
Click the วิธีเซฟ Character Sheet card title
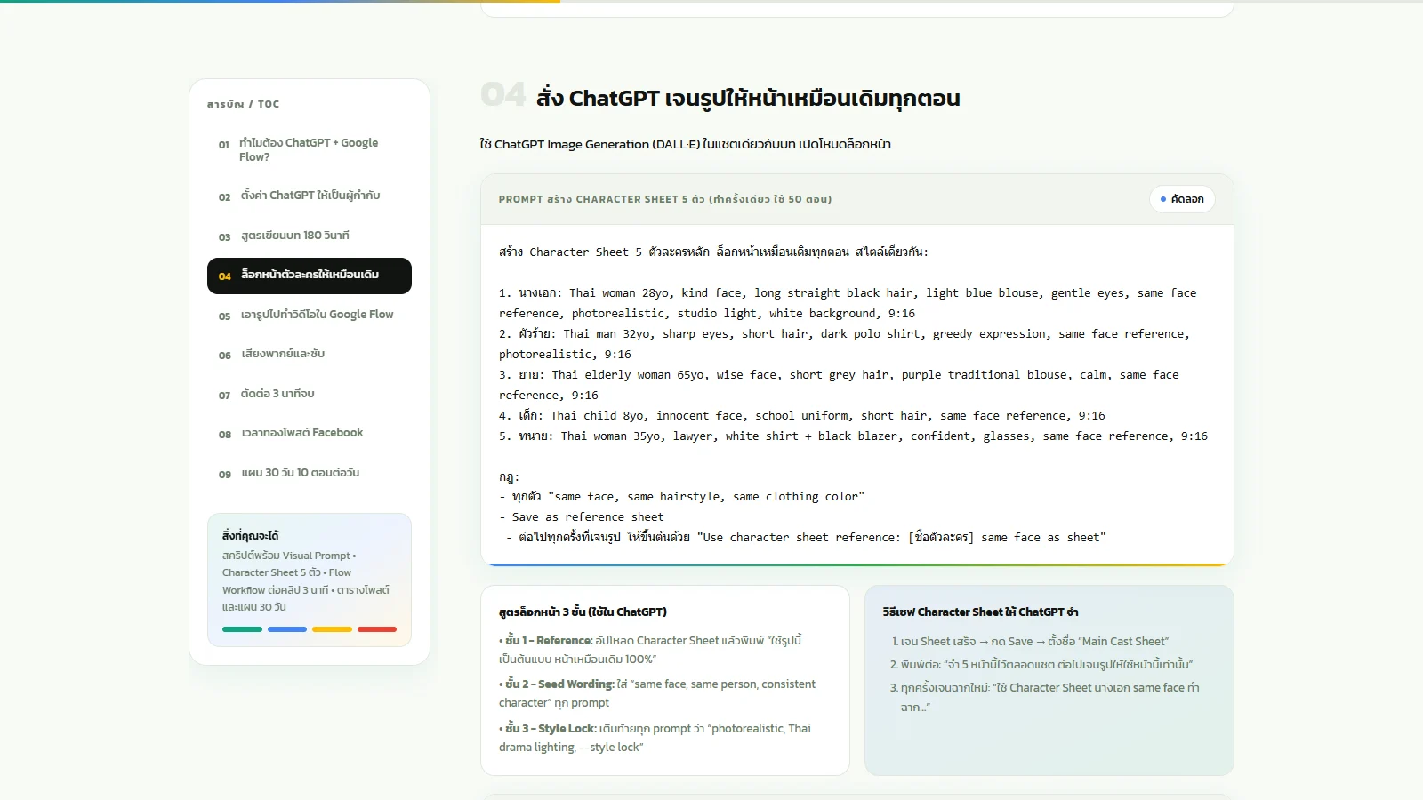tap(981, 612)
